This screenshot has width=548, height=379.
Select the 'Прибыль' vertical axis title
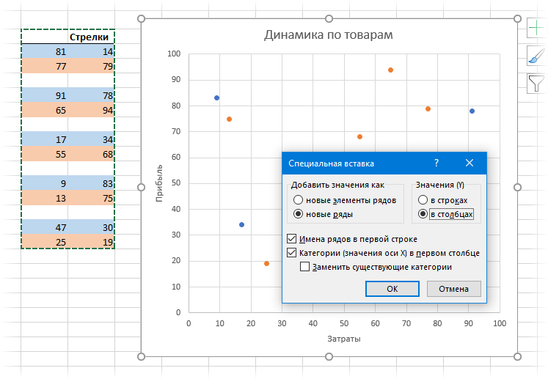159,183
